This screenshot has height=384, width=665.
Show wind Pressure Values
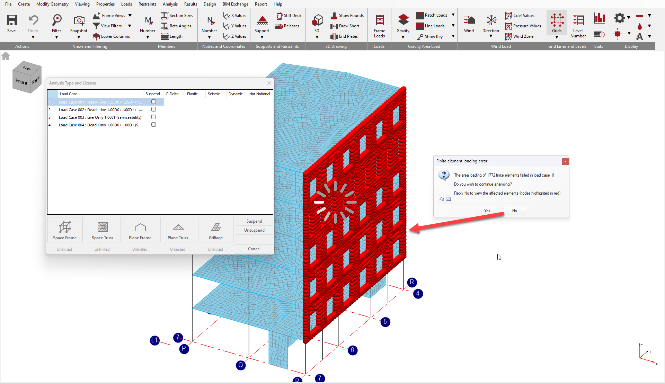click(x=523, y=26)
